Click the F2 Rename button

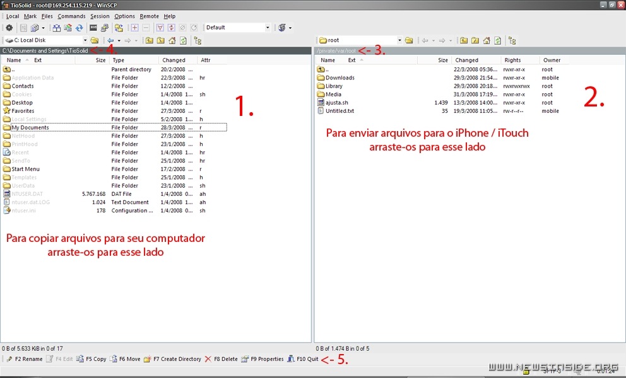(x=25, y=359)
